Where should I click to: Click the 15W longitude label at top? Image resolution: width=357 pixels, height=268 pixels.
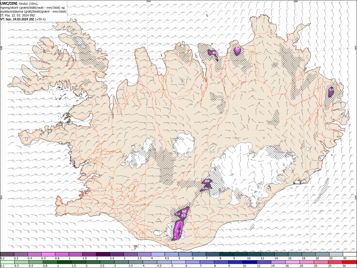coord(295,1)
